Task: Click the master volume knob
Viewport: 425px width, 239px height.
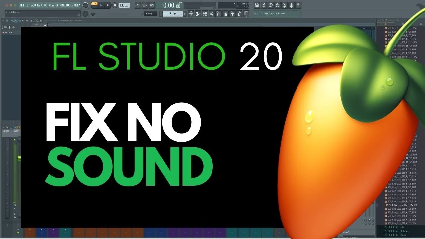Action: [x=85, y=5]
